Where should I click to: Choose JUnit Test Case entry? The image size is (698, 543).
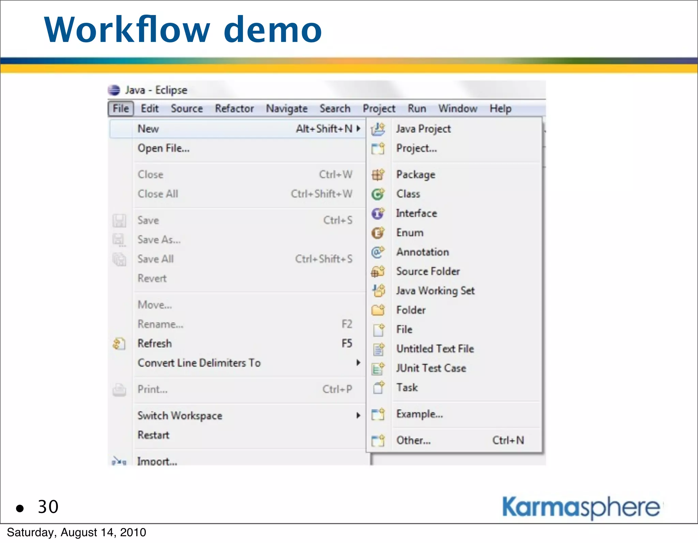pyautogui.click(x=431, y=368)
